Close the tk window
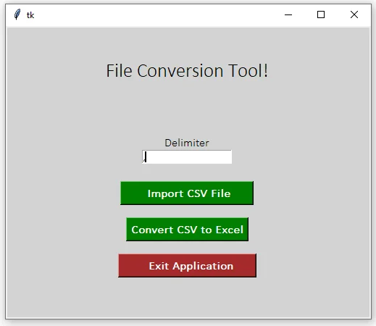The height and width of the screenshot is (326, 376). (x=354, y=14)
